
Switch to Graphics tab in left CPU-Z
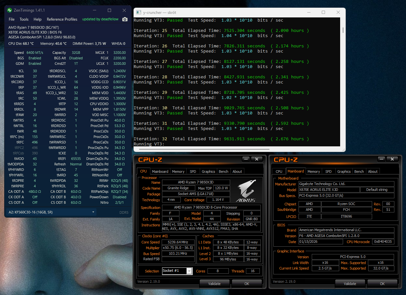click(x=208, y=172)
